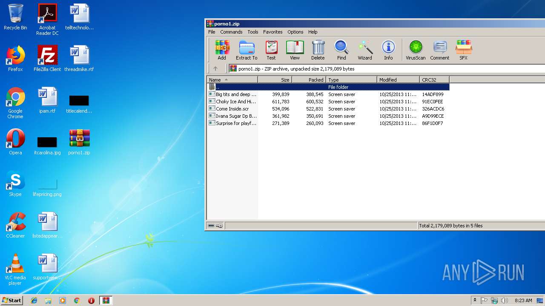Image resolution: width=545 pixels, height=306 pixels.
Task: Click the drive/key status bar icon
Action: (x=215, y=226)
